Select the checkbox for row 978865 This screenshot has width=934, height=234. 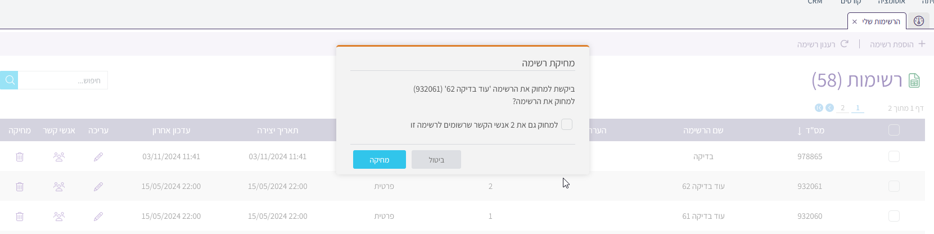point(894,157)
